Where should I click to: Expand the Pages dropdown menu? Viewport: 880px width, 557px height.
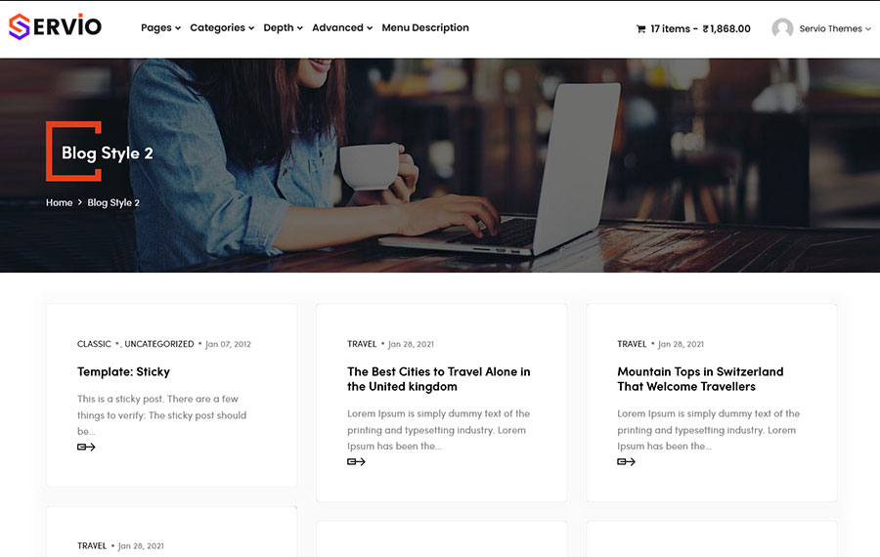160,28
